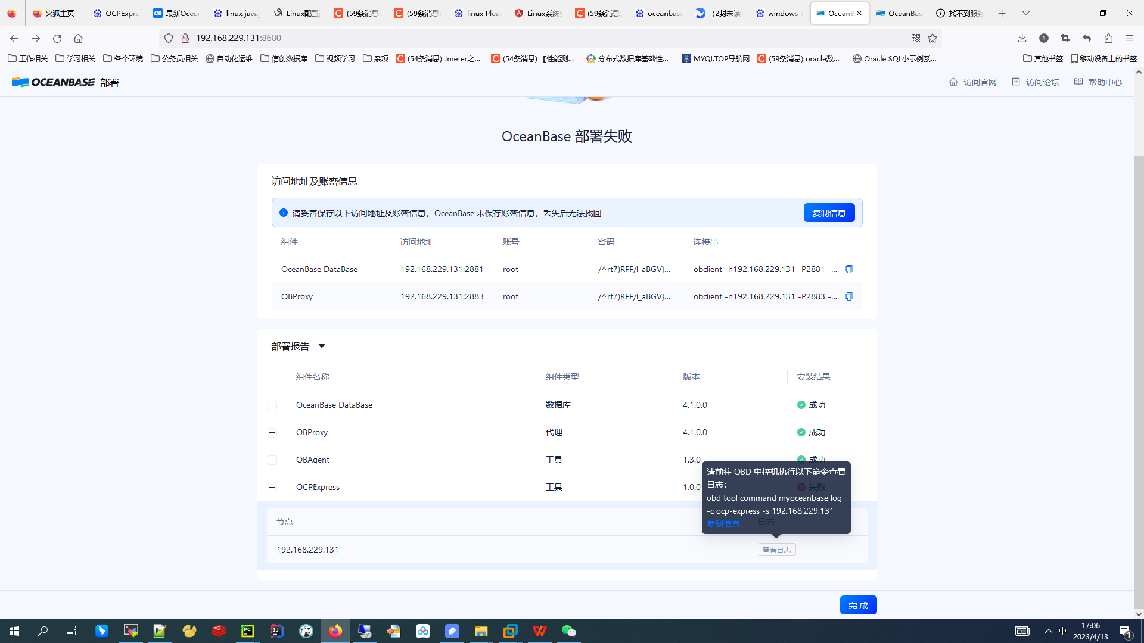Switch to the linux java tab
This screenshot has height=643, width=1144.
coord(236,13)
